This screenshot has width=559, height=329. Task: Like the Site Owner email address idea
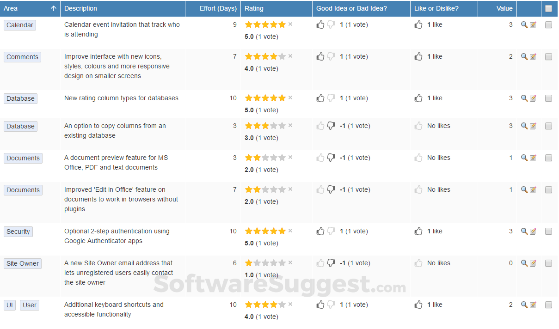(418, 263)
